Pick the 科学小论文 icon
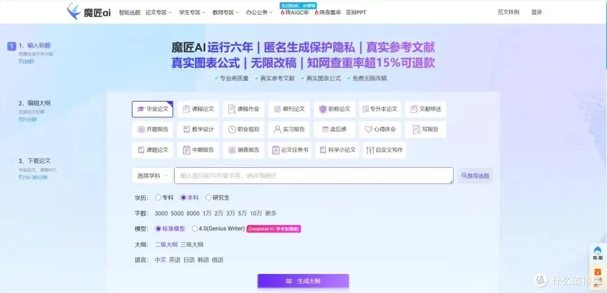This screenshot has width=607, height=293. [323, 150]
